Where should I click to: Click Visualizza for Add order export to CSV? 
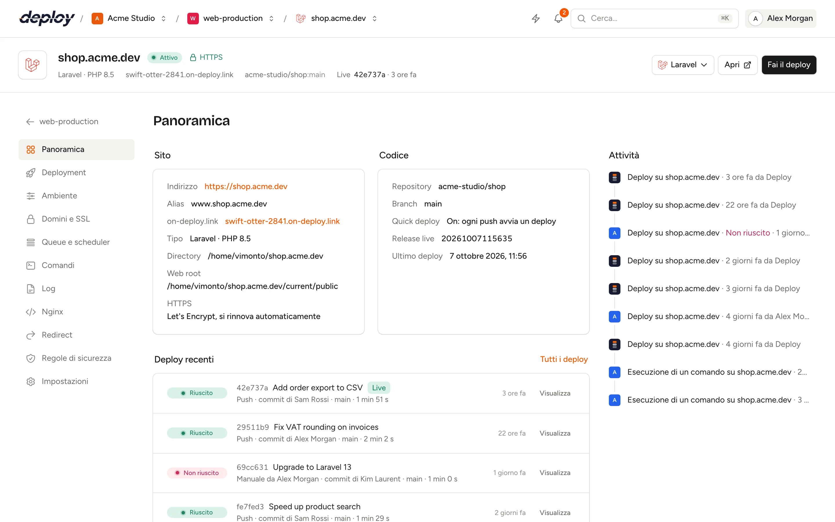tap(555, 393)
